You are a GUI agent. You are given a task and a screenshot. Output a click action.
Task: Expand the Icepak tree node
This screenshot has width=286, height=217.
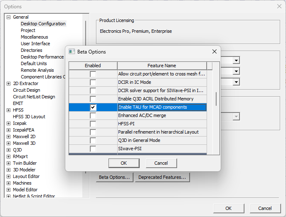(8, 123)
